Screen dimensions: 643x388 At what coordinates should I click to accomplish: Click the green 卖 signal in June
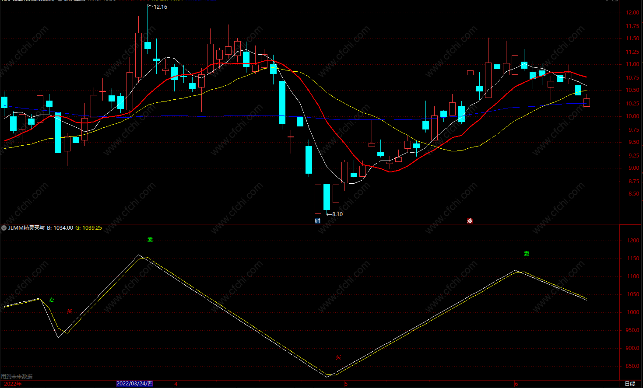tap(527, 254)
